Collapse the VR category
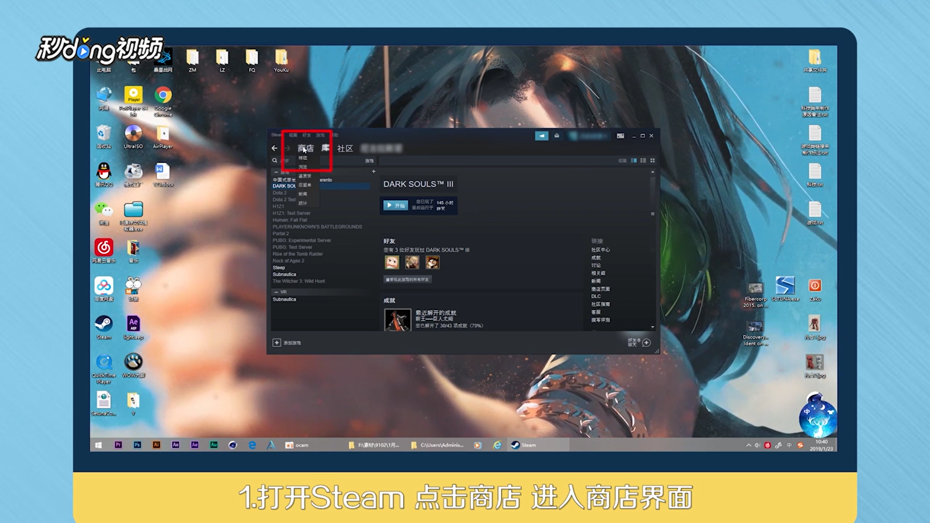The image size is (930, 523). [276, 292]
